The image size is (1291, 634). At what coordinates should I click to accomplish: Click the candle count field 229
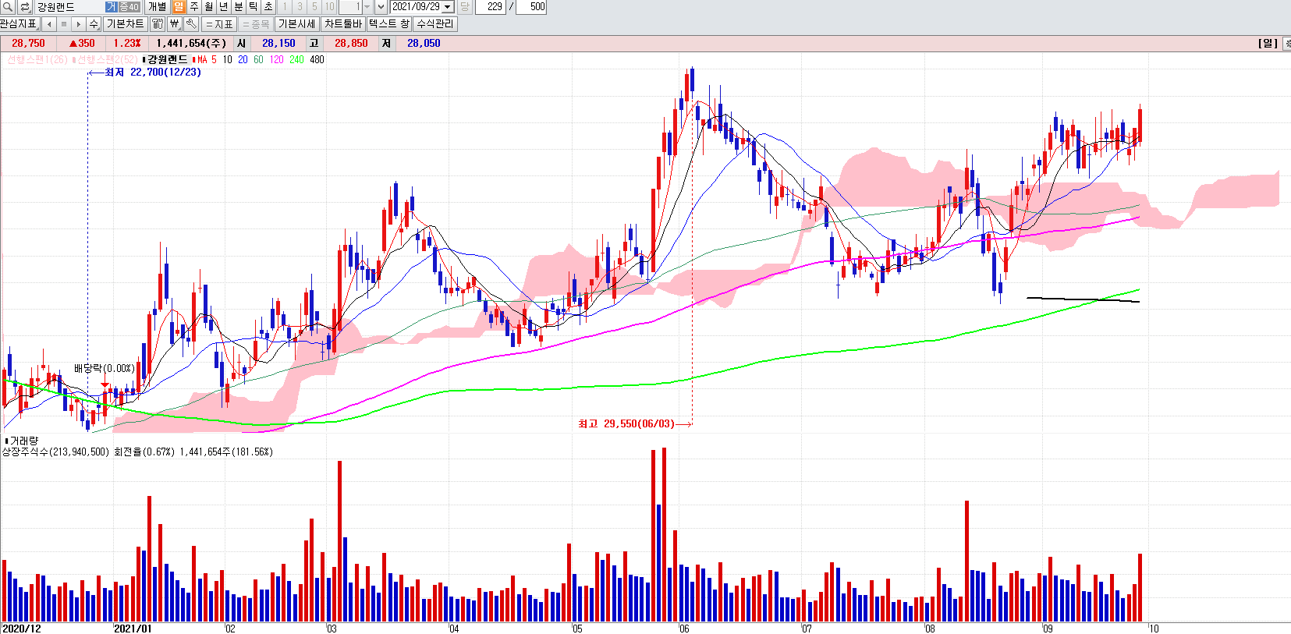(491, 7)
